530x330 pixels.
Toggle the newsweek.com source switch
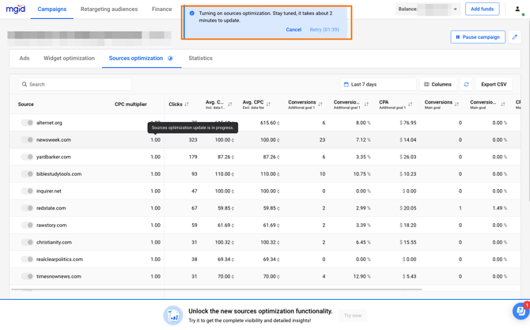tap(27, 140)
